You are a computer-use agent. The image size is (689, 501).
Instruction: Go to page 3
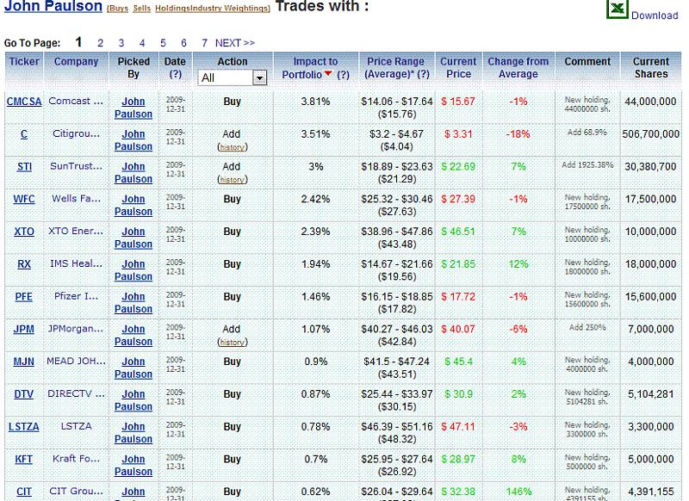coord(121,43)
